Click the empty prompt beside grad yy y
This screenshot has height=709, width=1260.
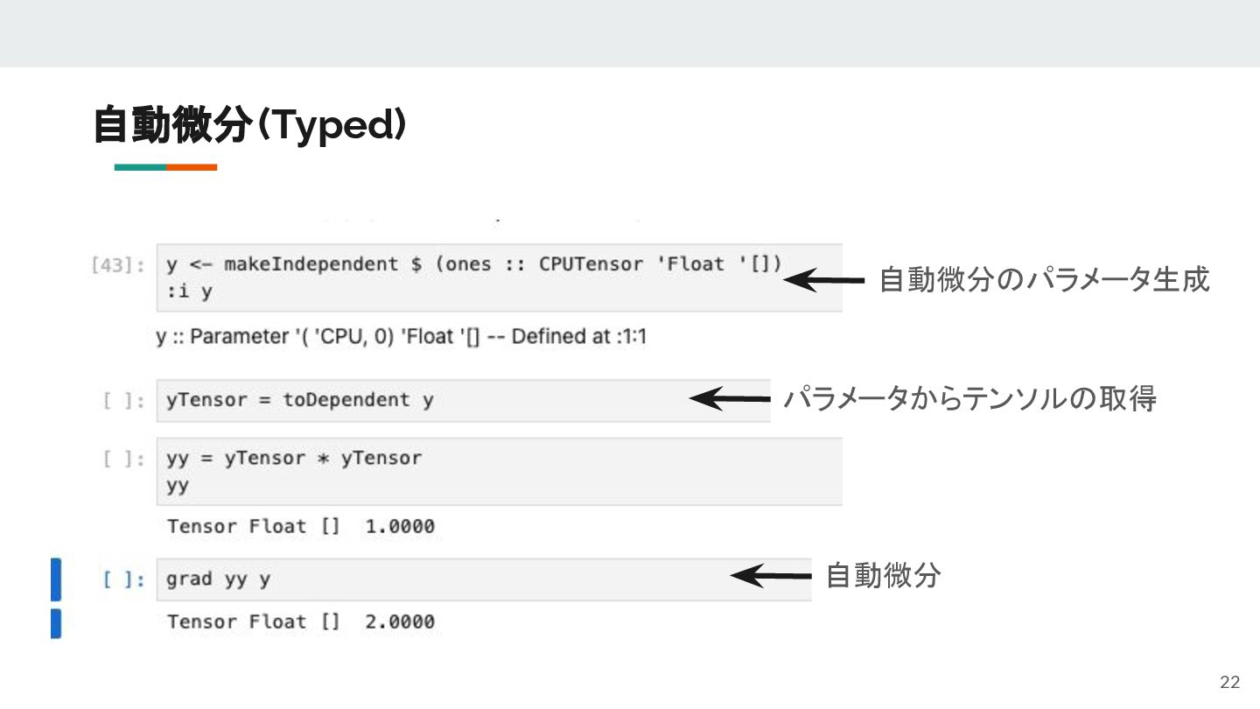tap(123, 579)
